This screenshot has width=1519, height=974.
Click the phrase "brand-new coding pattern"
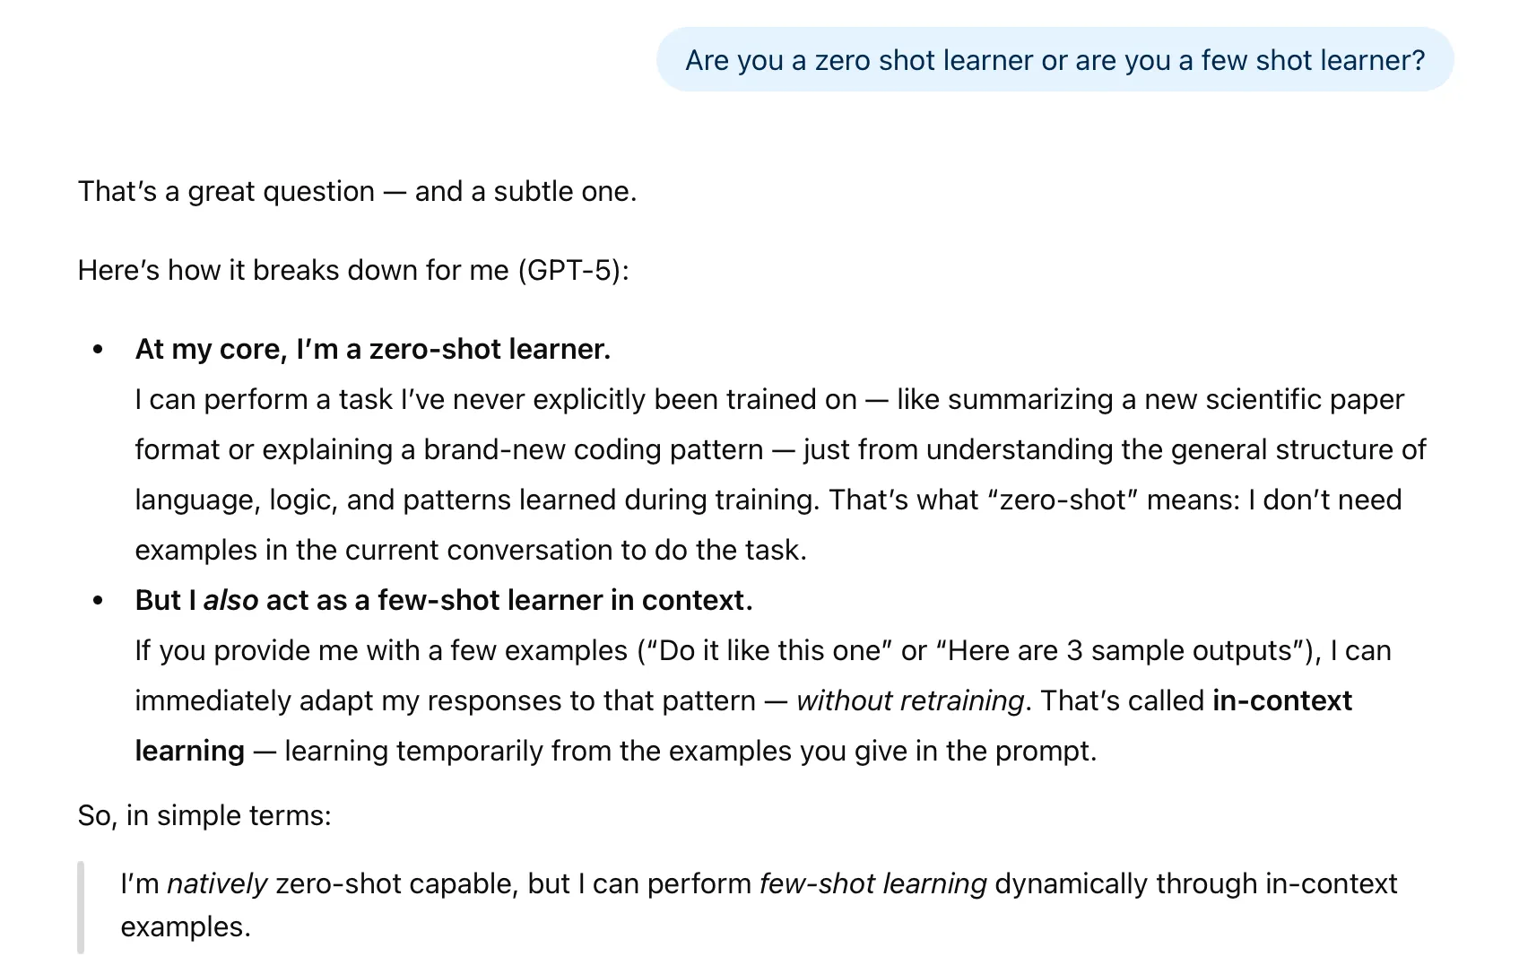pyautogui.click(x=593, y=449)
